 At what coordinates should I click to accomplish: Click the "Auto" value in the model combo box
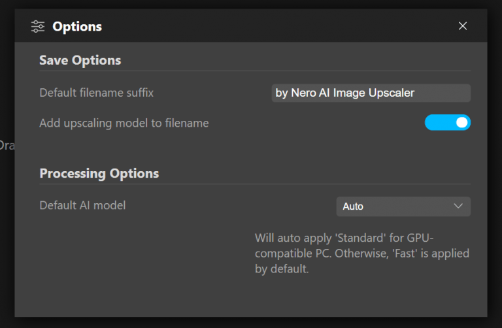click(x=353, y=206)
